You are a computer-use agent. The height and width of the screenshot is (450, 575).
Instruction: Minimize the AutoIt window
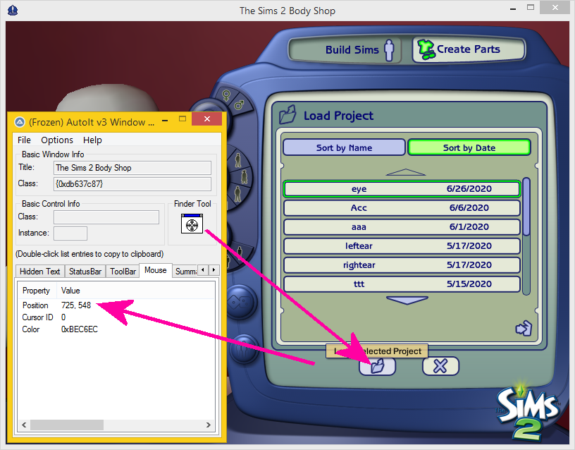pyautogui.click(x=165, y=120)
